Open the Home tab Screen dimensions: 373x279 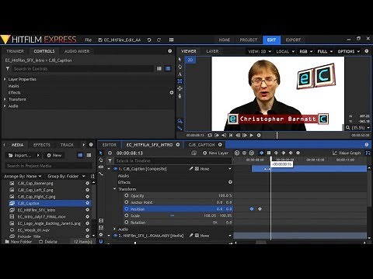click(224, 40)
